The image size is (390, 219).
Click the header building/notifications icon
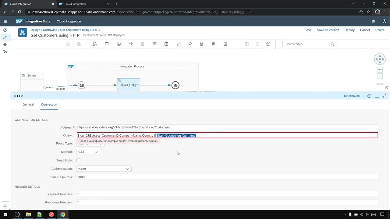point(374,21)
